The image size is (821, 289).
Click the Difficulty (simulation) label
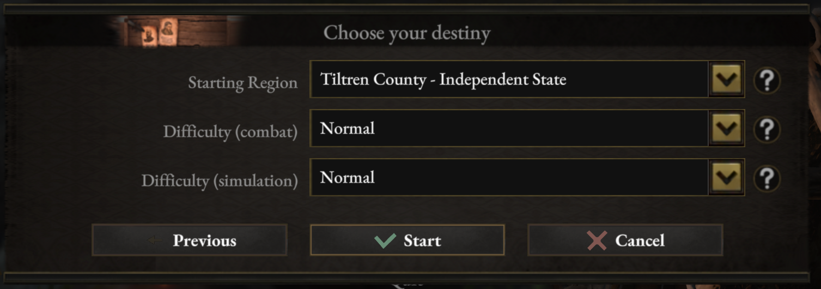[x=220, y=181]
